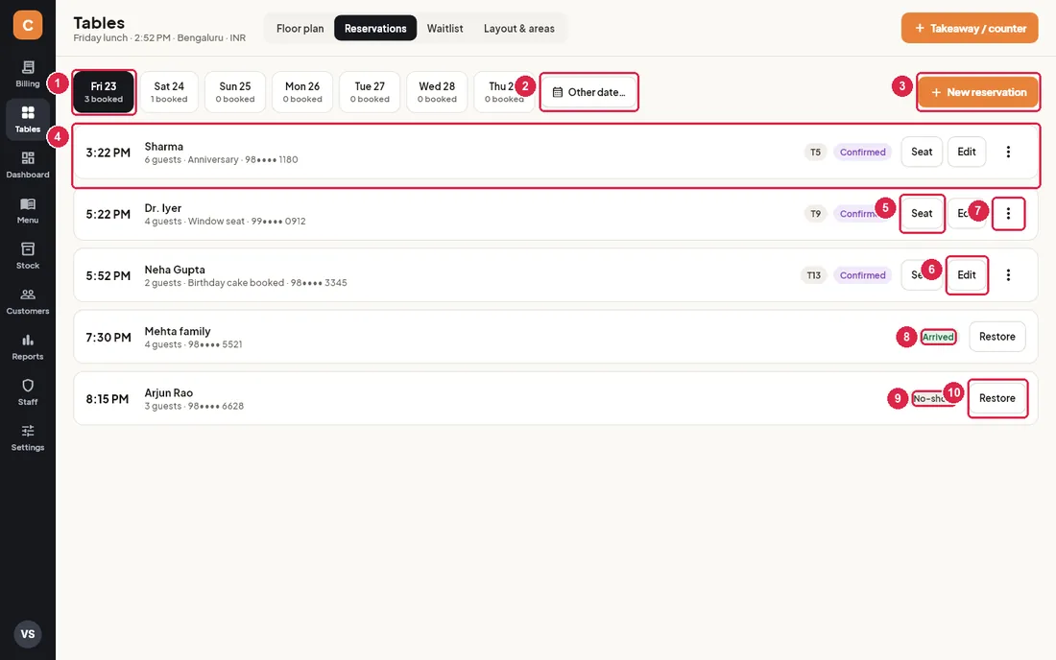Select Fri 23 date chip
The height and width of the screenshot is (660, 1056).
point(104,92)
